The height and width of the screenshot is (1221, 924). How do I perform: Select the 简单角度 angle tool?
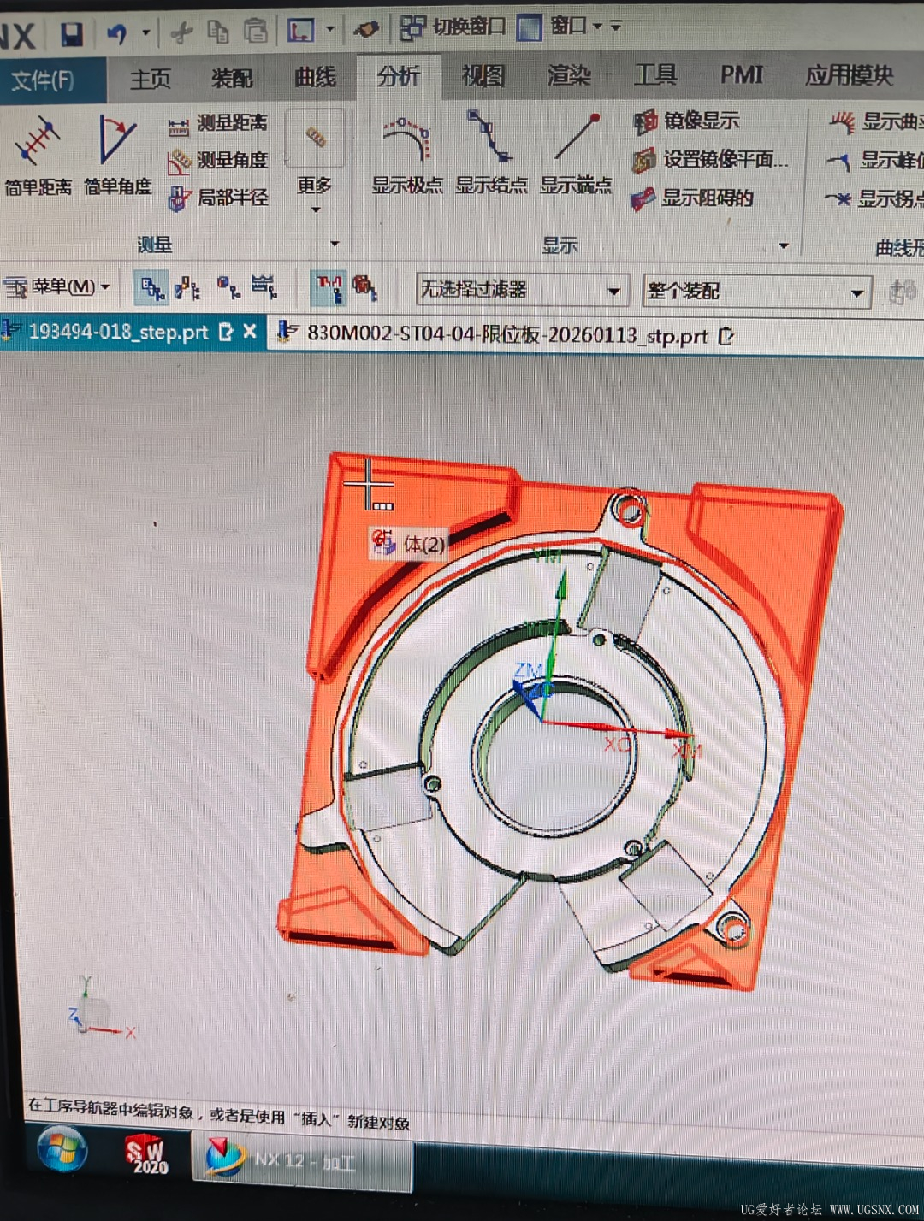(x=117, y=156)
